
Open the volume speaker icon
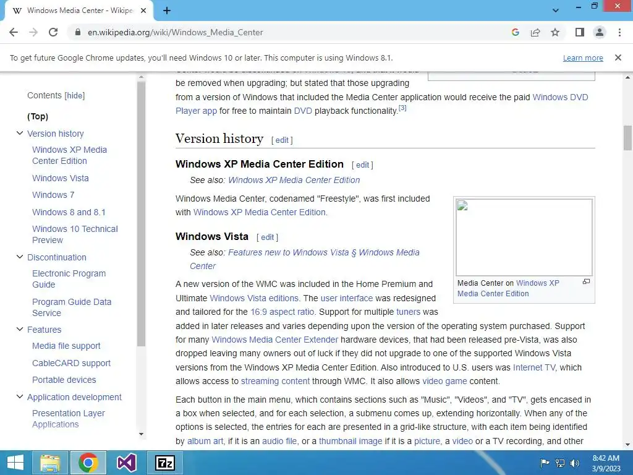click(574, 463)
